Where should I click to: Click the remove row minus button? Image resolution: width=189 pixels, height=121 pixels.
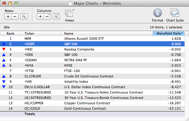click(15, 16)
